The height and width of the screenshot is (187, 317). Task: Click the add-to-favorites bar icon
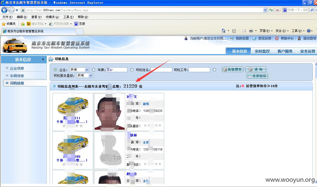(23, 24)
